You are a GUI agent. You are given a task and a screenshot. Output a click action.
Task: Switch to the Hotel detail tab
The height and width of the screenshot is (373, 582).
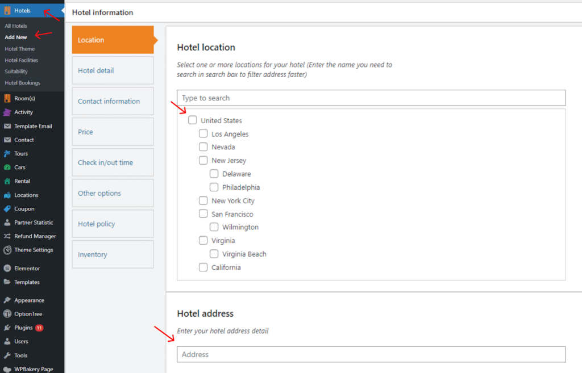pos(113,70)
